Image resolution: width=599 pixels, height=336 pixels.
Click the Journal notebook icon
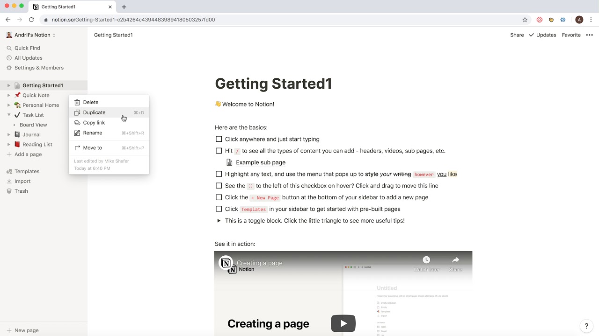coord(17,134)
